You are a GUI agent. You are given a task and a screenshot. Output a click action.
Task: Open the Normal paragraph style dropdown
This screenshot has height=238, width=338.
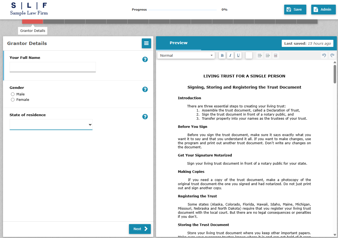(186, 55)
